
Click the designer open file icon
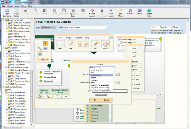click(x=61, y=44)
